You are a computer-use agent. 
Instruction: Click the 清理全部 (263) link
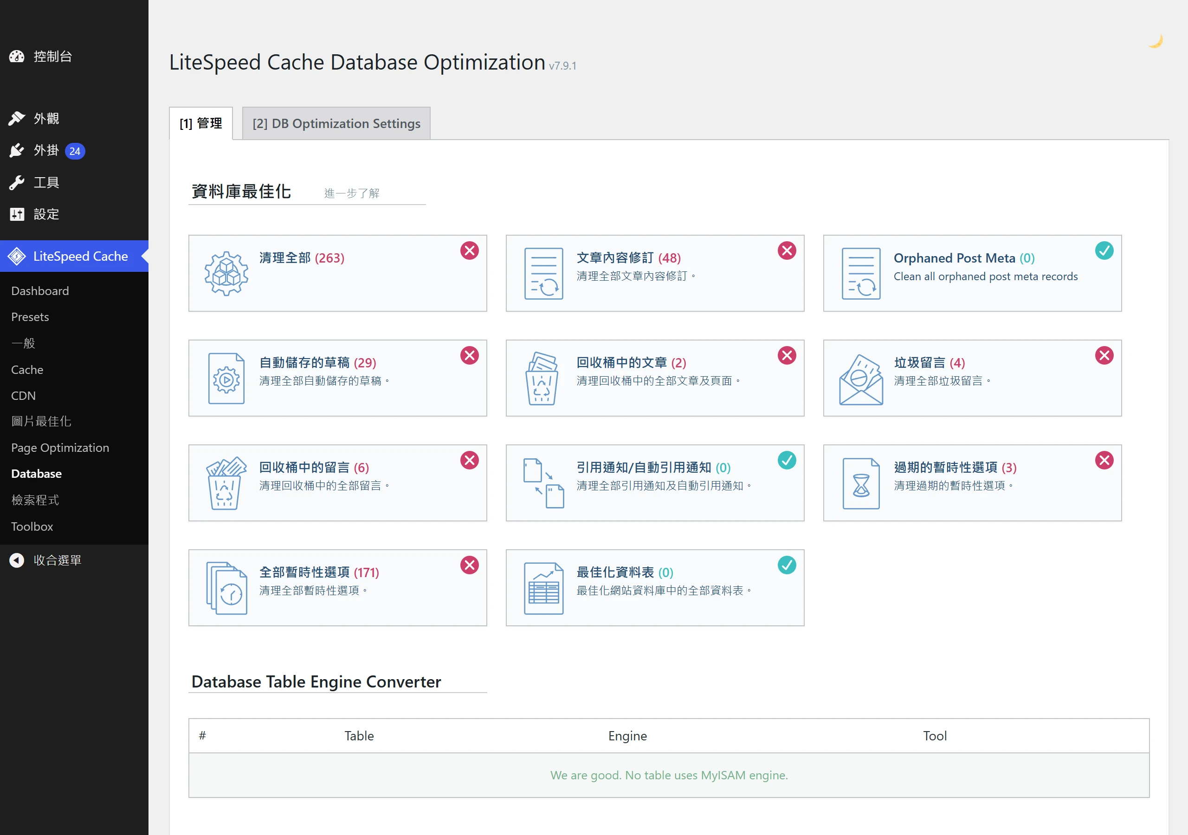[x=302, y=258]
